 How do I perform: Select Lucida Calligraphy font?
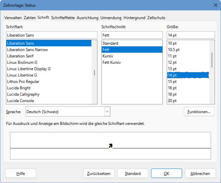49,94
